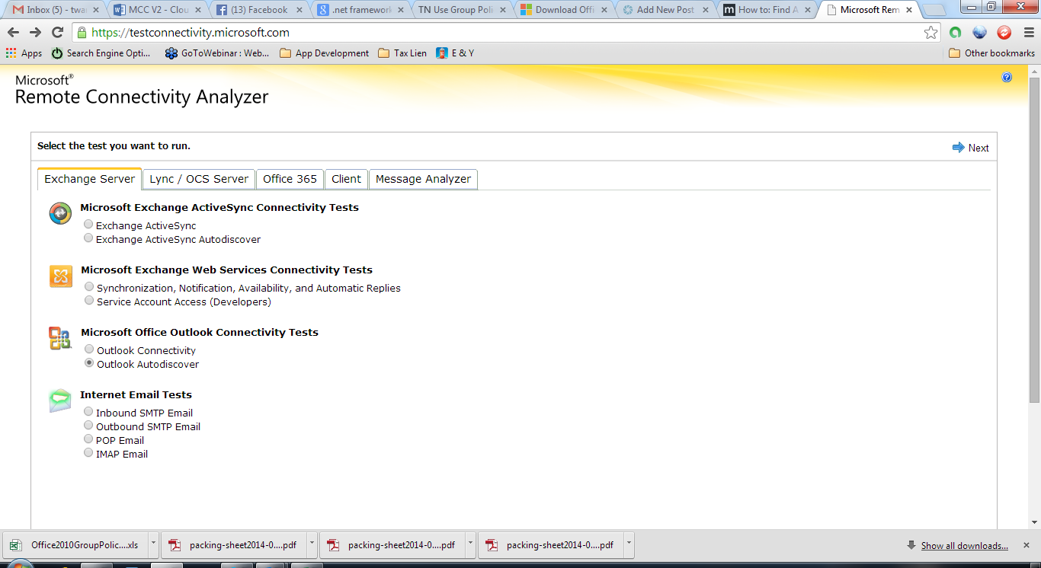Open dropdown arrow of third packing-sheet PDF download

click(x=629, y=545)
